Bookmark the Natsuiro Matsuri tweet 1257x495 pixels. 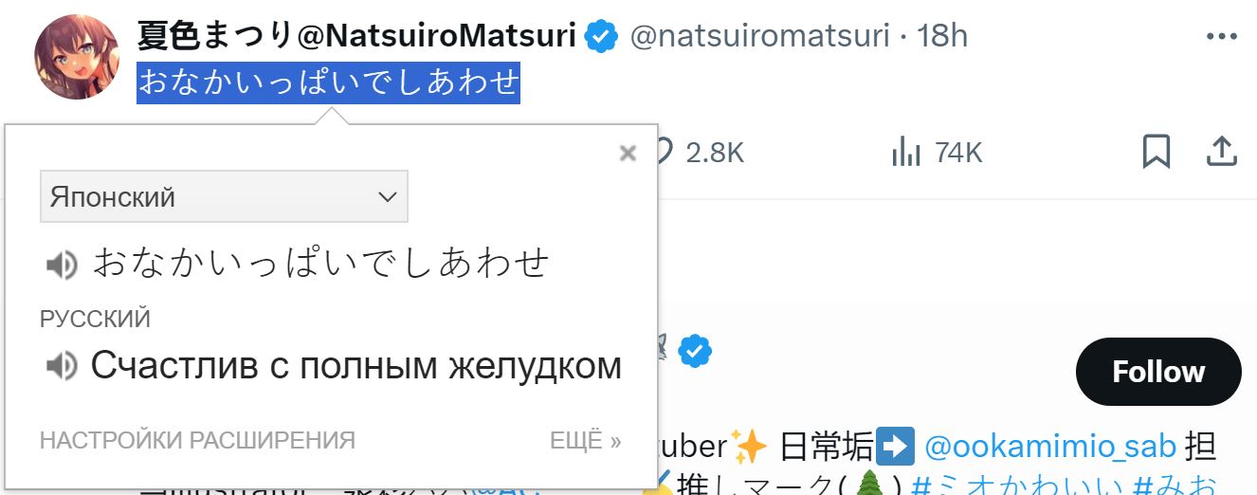tap(1157, 152)
